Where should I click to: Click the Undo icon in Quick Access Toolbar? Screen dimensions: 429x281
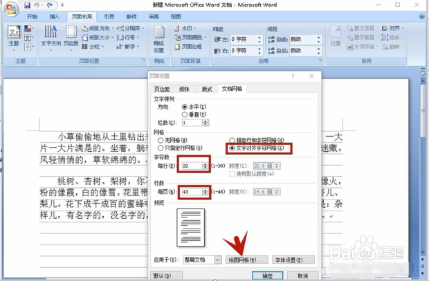coord(37,6)
